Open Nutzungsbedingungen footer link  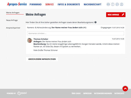103,93
